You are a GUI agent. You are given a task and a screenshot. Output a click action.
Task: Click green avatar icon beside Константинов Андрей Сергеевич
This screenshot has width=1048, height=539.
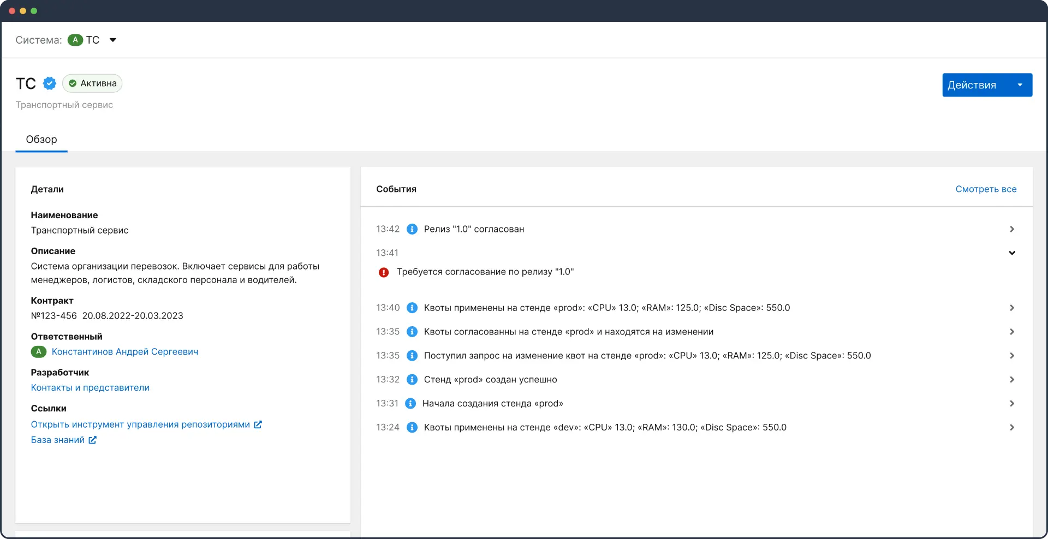click(38, 352)
